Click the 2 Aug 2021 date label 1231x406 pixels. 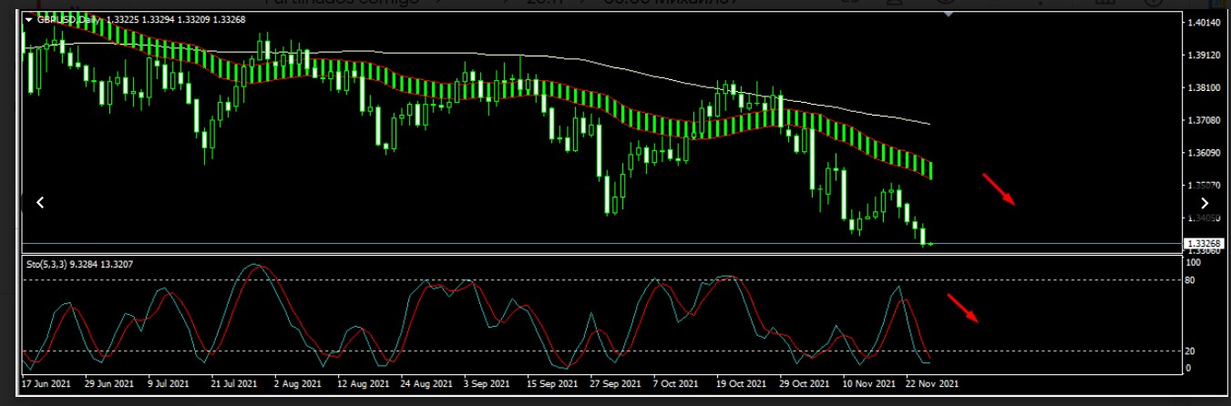coord(296,384)
